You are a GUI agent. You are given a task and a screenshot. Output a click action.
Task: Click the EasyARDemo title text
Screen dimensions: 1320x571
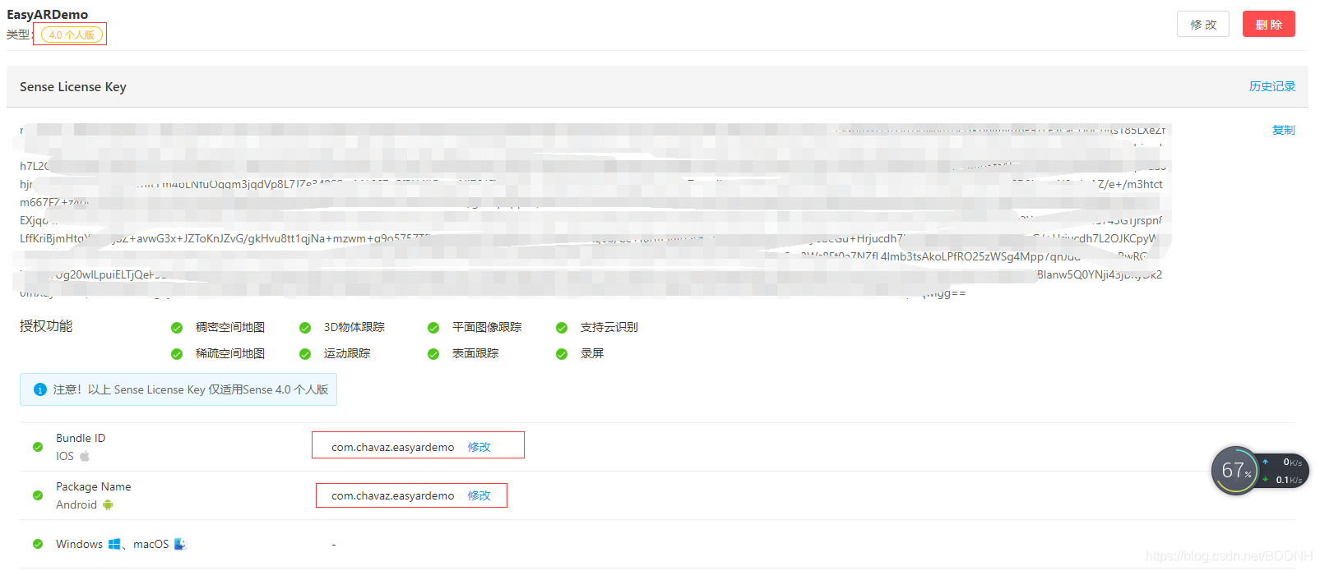click(x=47, y=14)
